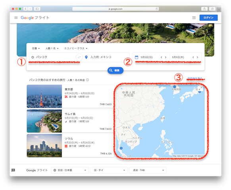The width and height of the screenshot is (231, 190).
Task: Select departure date 5月5日(日)
Action: click(x=146, y=57)
